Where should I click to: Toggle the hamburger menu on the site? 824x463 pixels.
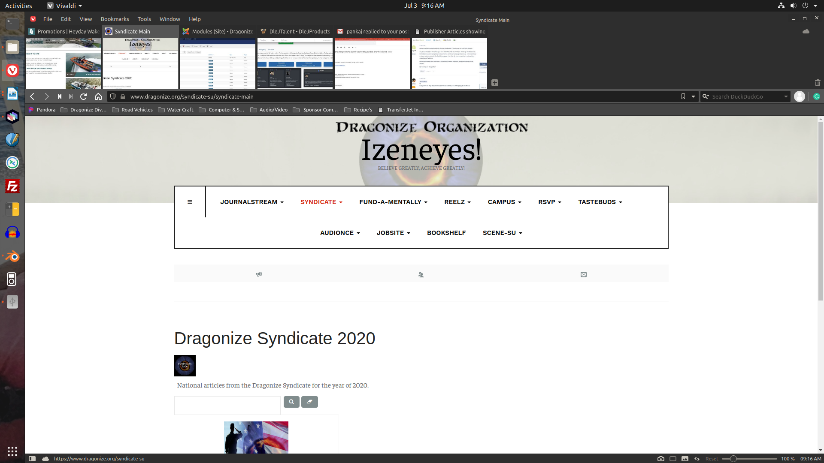pyautogui.click(x=190, y=202)
